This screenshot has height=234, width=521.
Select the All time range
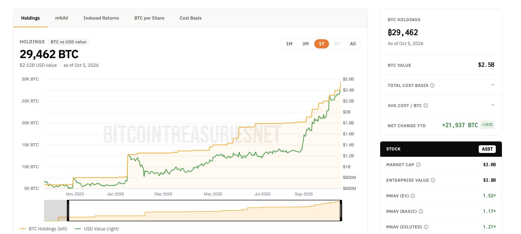353,44
